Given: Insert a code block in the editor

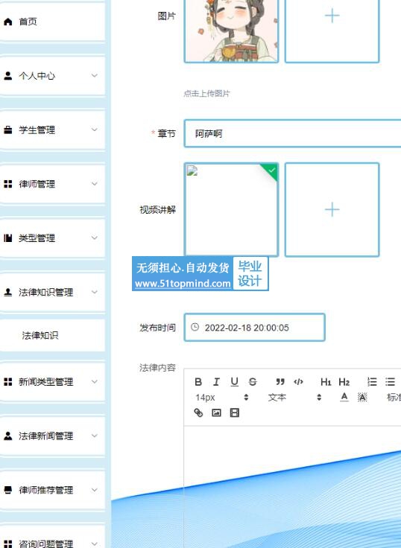Looking at the screenshot, I should point(298,382).
